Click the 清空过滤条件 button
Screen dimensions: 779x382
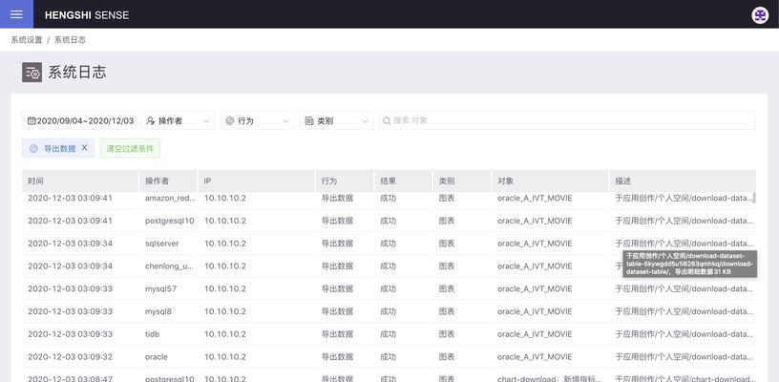pos(130,149)
